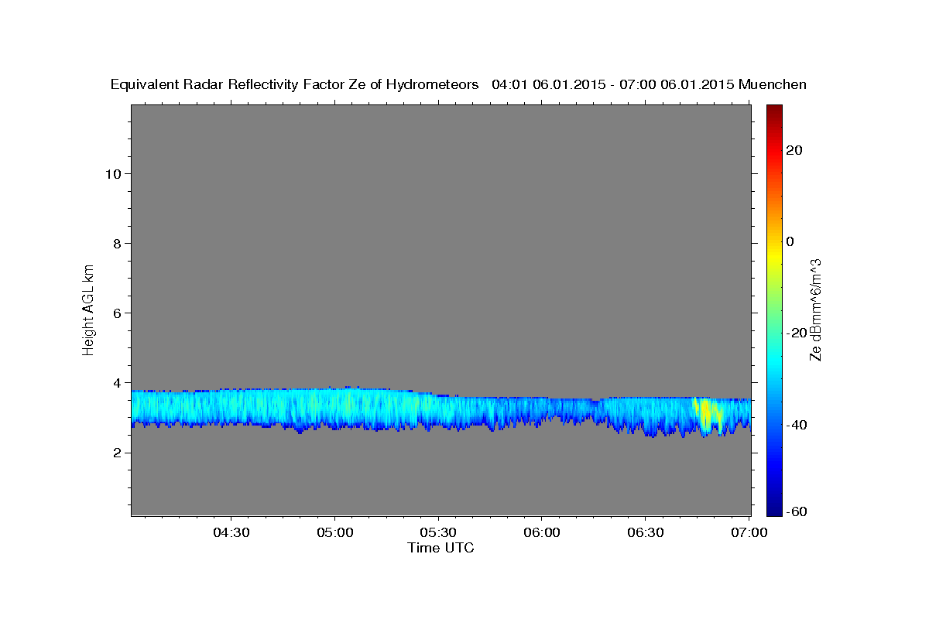This screenshot has width=929, height=619.
Task: Click the height tick label '8'
Action: click(x=115, y=243)
